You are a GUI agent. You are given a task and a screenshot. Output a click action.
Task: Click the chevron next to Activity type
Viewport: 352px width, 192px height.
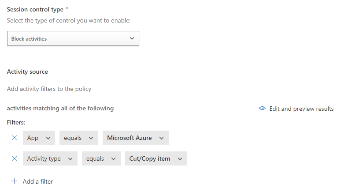[x=70, y=159]
